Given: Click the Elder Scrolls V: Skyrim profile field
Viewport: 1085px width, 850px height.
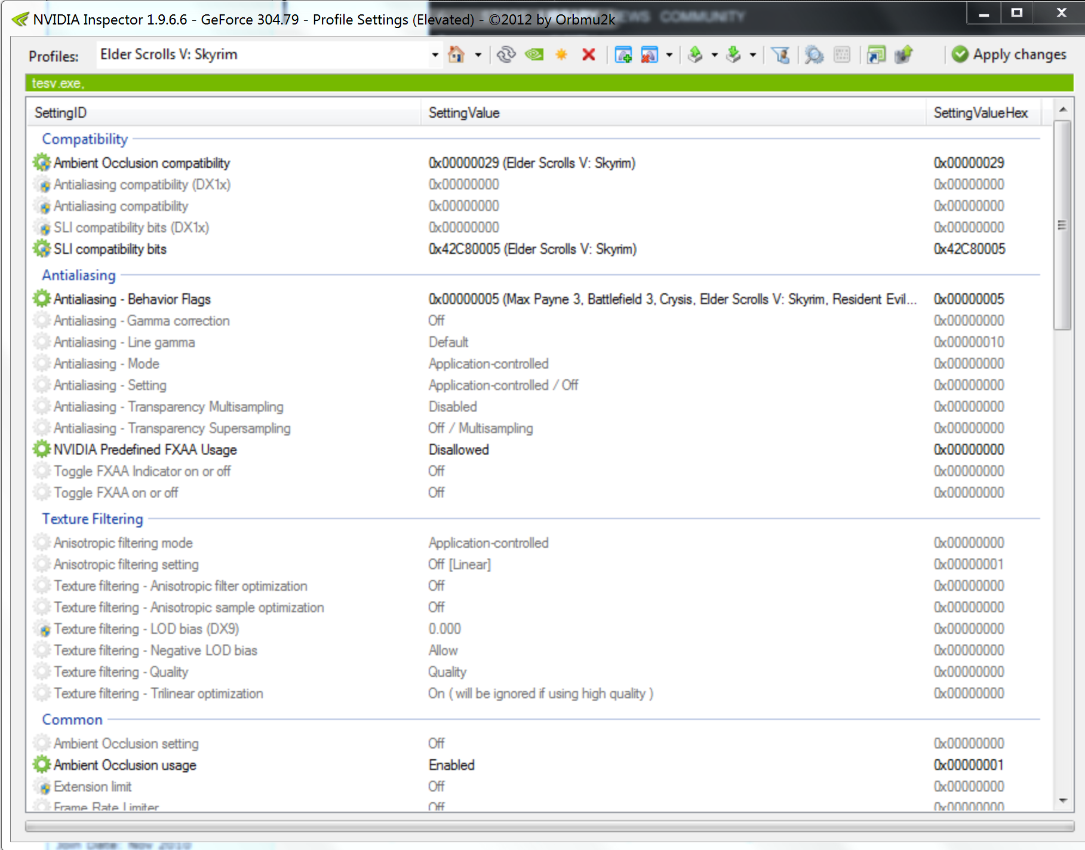Looking at the screenshot, I should click(263, 54).
